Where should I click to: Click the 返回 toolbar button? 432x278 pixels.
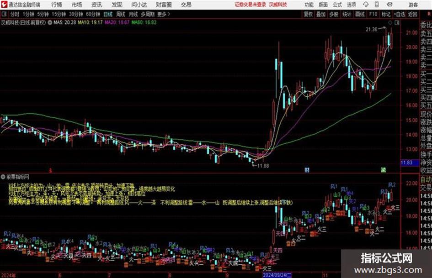[412, 14]
